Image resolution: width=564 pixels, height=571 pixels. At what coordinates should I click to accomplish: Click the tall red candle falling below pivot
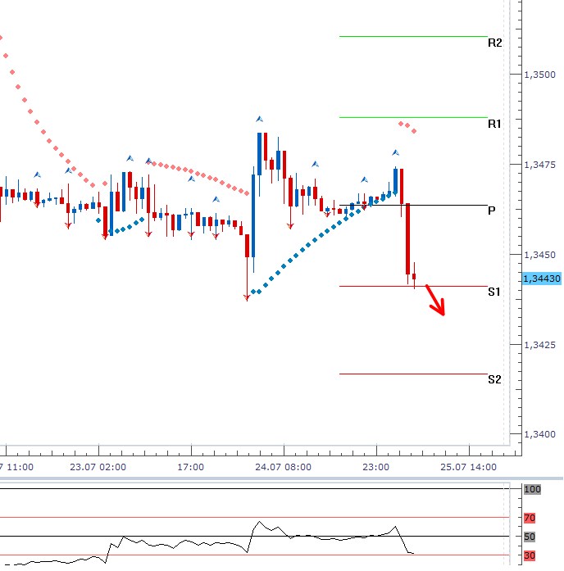407,238
